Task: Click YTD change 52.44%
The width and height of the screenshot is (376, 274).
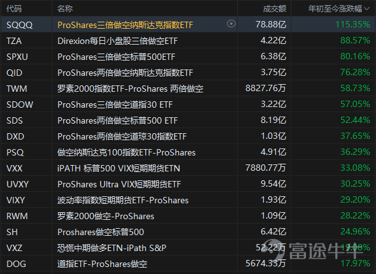Action: coord(355,120)
